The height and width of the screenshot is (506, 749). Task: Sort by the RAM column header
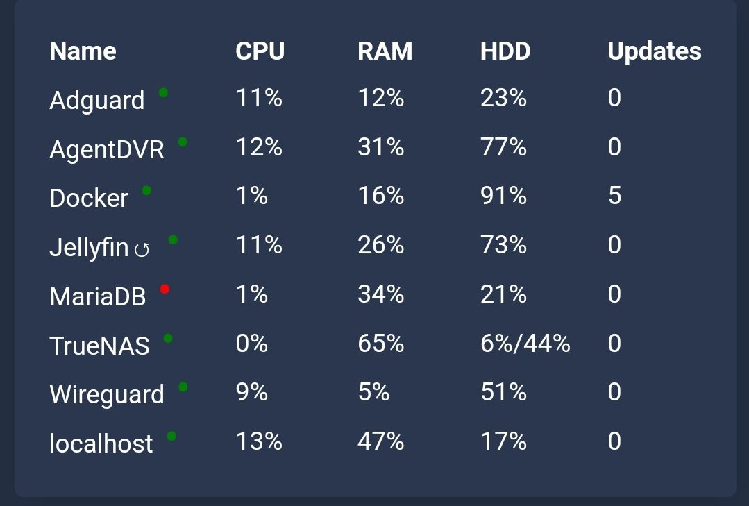pos(385,51)
